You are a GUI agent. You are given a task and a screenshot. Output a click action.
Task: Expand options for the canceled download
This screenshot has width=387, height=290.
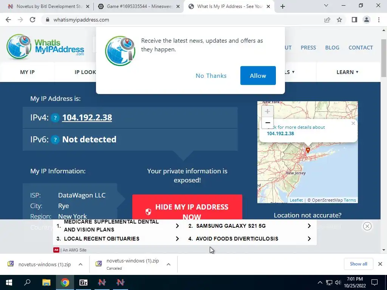(169, 264)
